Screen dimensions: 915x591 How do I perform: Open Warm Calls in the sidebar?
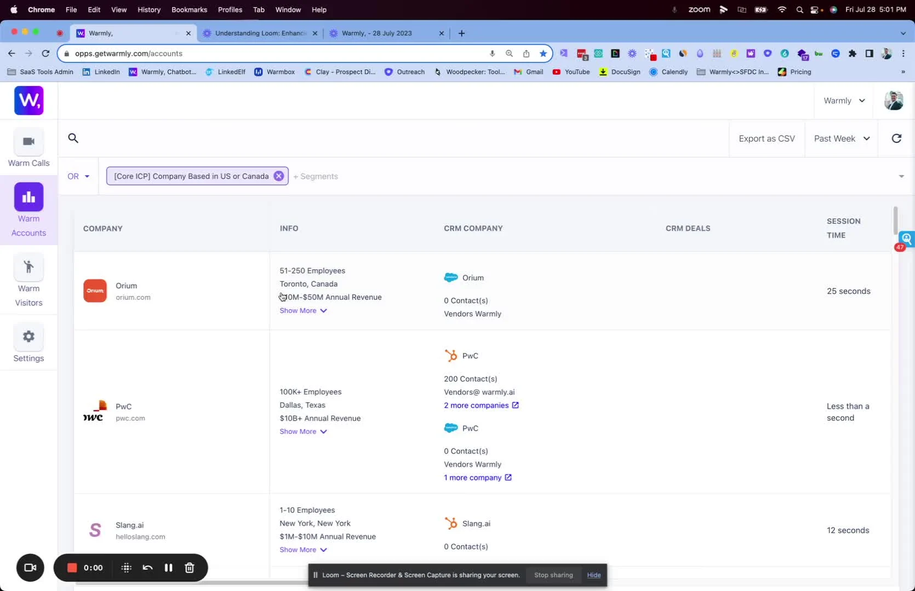pos(28,148)
